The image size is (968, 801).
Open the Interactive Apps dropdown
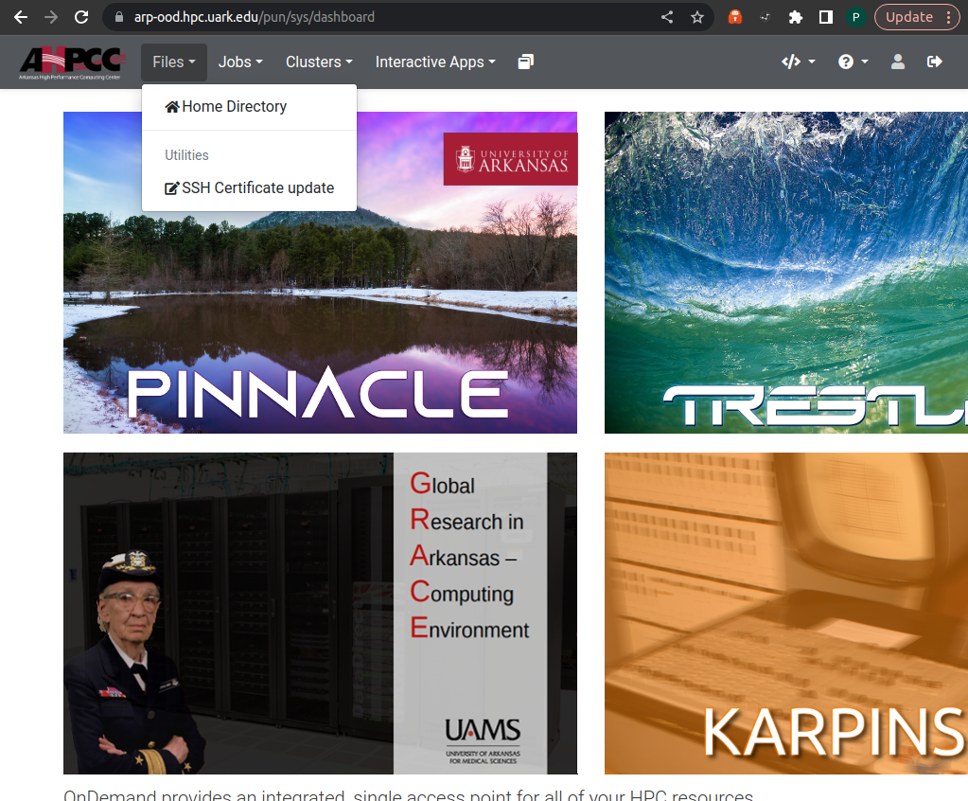pyautogui.click(x=435, y=62)
